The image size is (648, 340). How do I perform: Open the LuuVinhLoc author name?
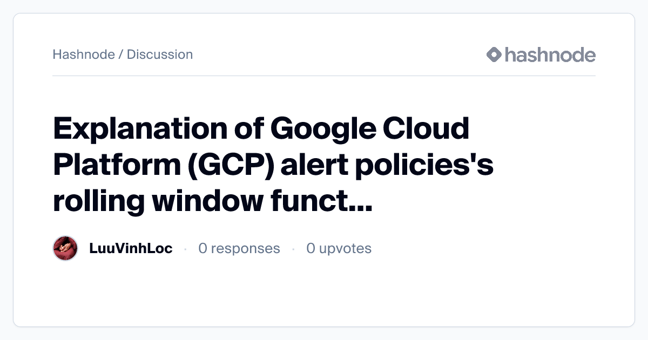(x=131, y=248)
